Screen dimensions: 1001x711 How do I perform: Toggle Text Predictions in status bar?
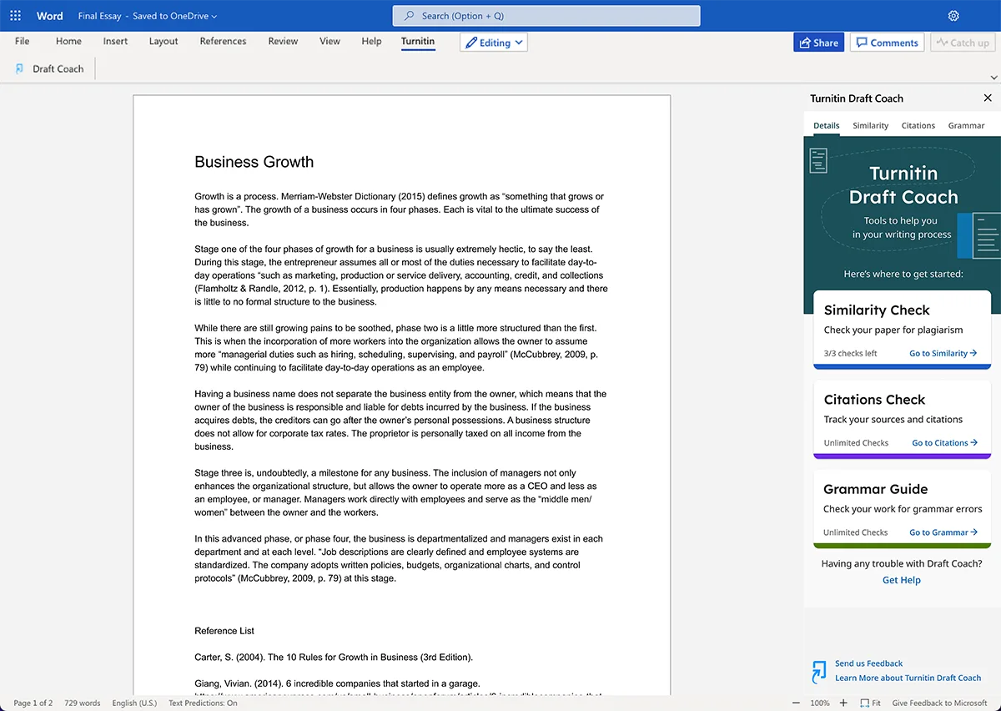[203, 703]
